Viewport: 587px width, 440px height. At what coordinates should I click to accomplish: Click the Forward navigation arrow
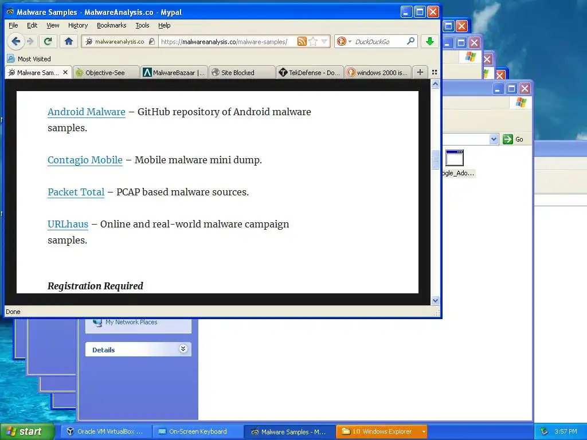31,41
